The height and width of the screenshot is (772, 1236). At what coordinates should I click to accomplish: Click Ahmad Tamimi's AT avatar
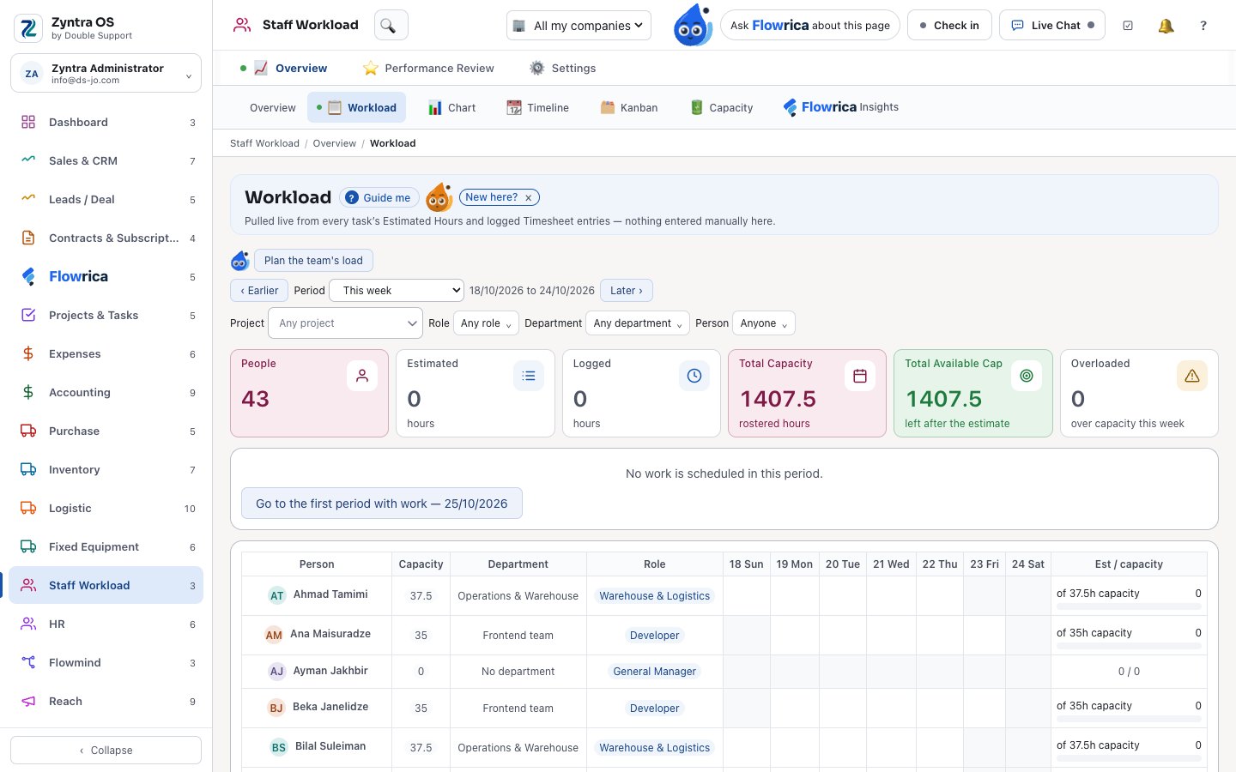[x=276, y=595]
